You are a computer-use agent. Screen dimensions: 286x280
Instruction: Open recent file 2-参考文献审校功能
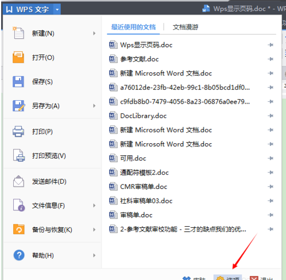[183, 229]
